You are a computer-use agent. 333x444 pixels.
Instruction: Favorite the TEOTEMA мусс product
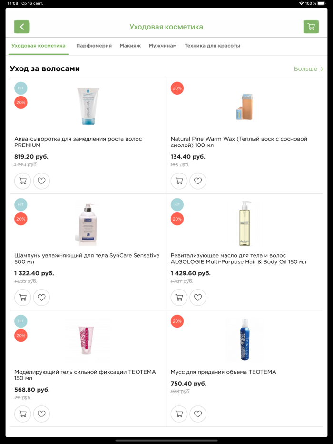tap(198, 414)
